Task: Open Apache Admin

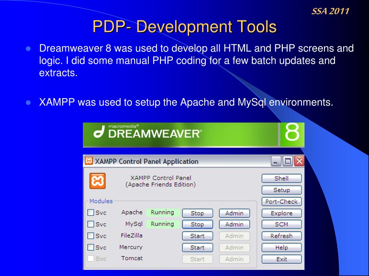Action: click(234, 213)
